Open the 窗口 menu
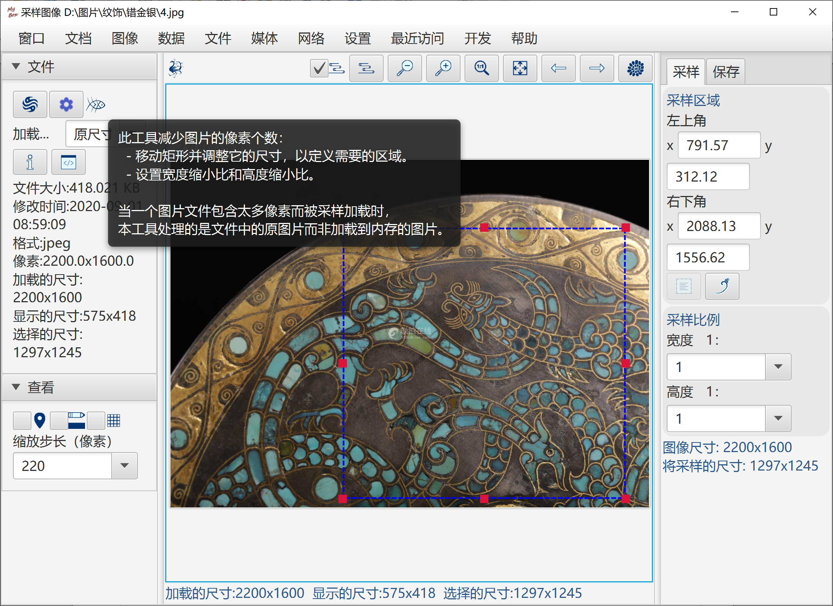This screenshot has width=833, height=606. click(31, 38)
